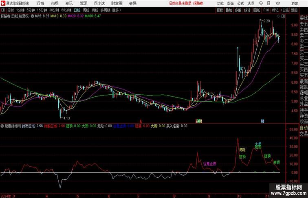Click the 画线 drawing tools button
This screenshot has width=308, height=198.
(x=257, y=10)
